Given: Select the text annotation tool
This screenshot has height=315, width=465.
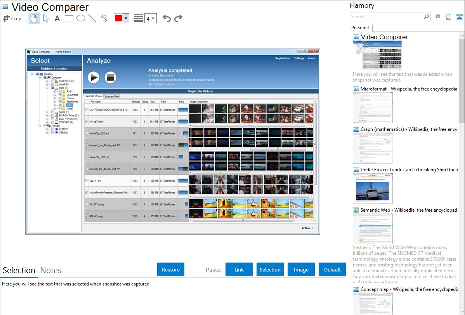Looking at the screenshot, I should [x=57, y=18].
